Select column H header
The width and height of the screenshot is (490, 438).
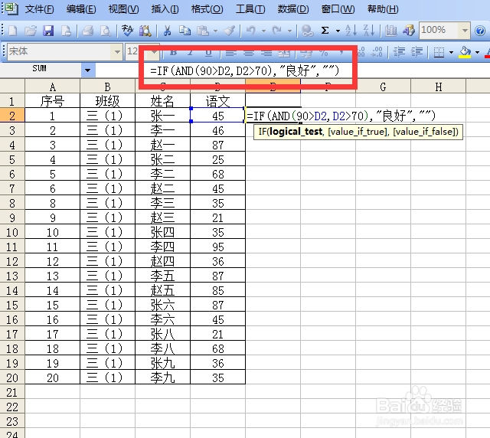click(x=439, y=87)
